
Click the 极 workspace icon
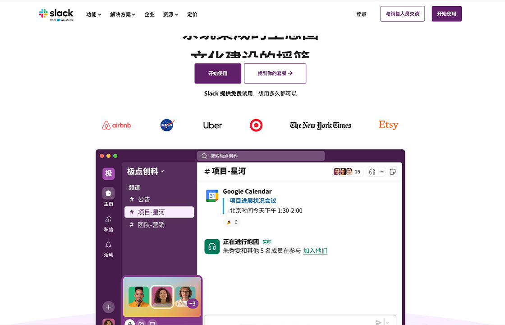[x=109, y=173]
